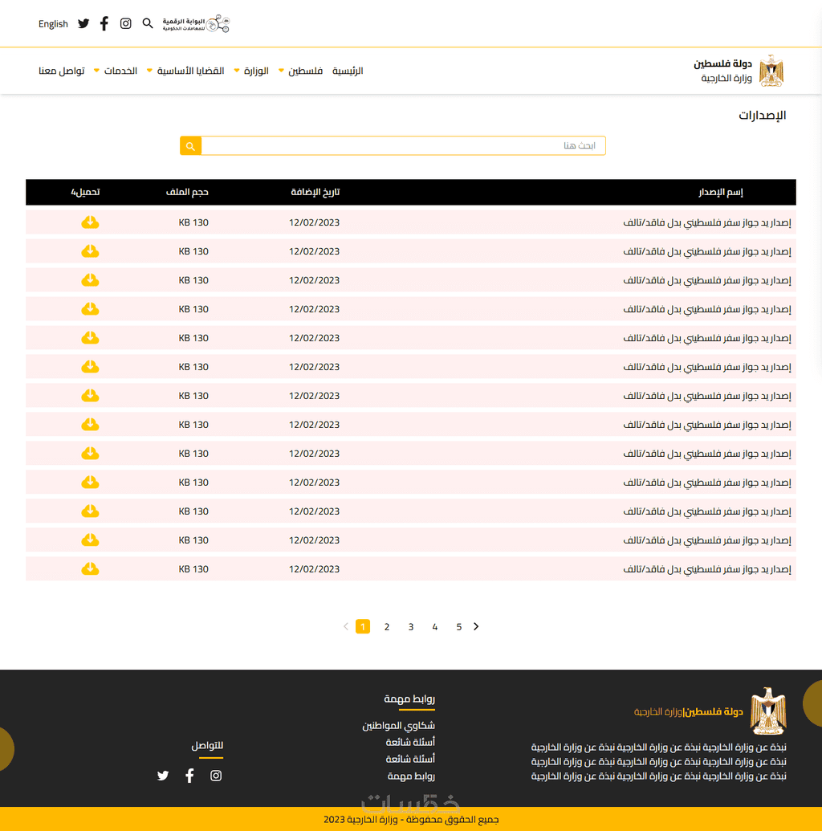This screenshot has height=831, width=822.
Task: Switch site language to English
Action: pyautogui.click(x=53, y=24)
